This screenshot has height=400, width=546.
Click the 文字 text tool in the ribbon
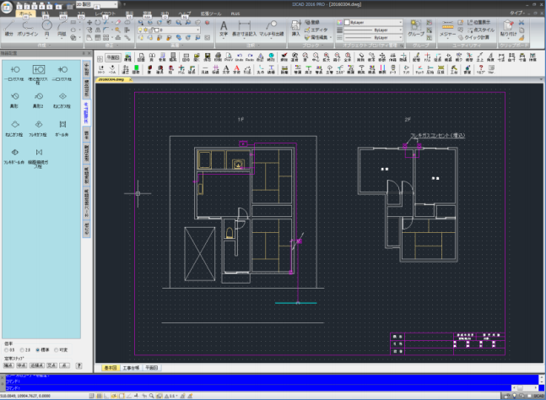[x=224, y=29]
